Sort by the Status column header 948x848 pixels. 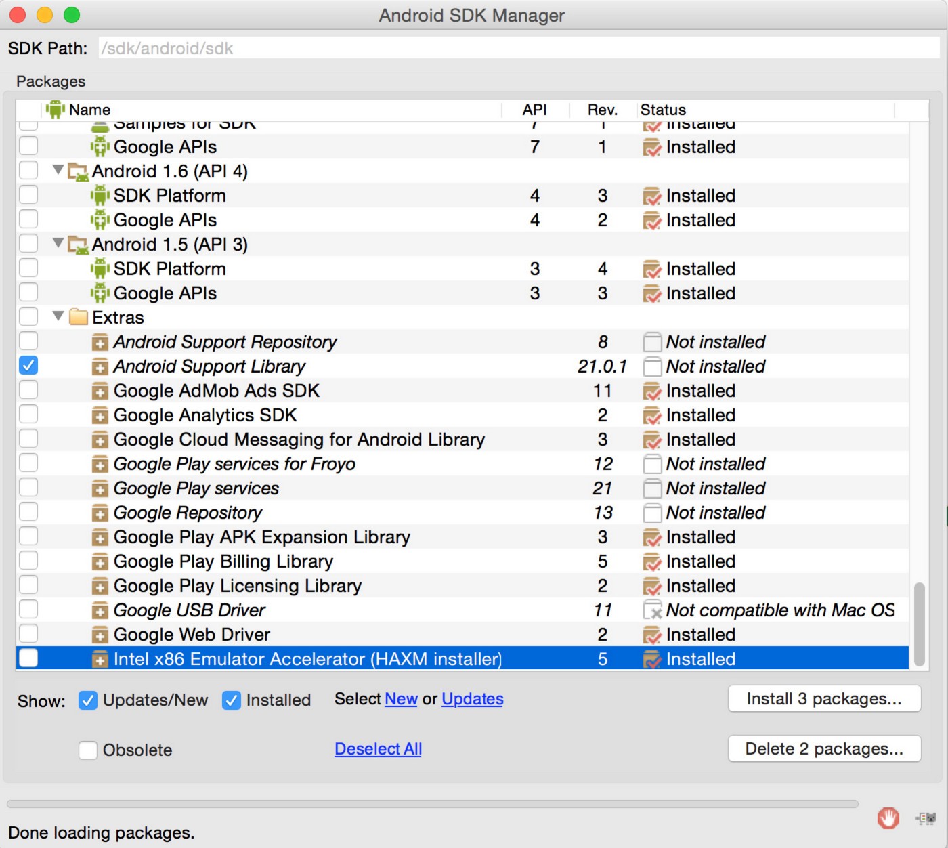[x=765, y=110]
